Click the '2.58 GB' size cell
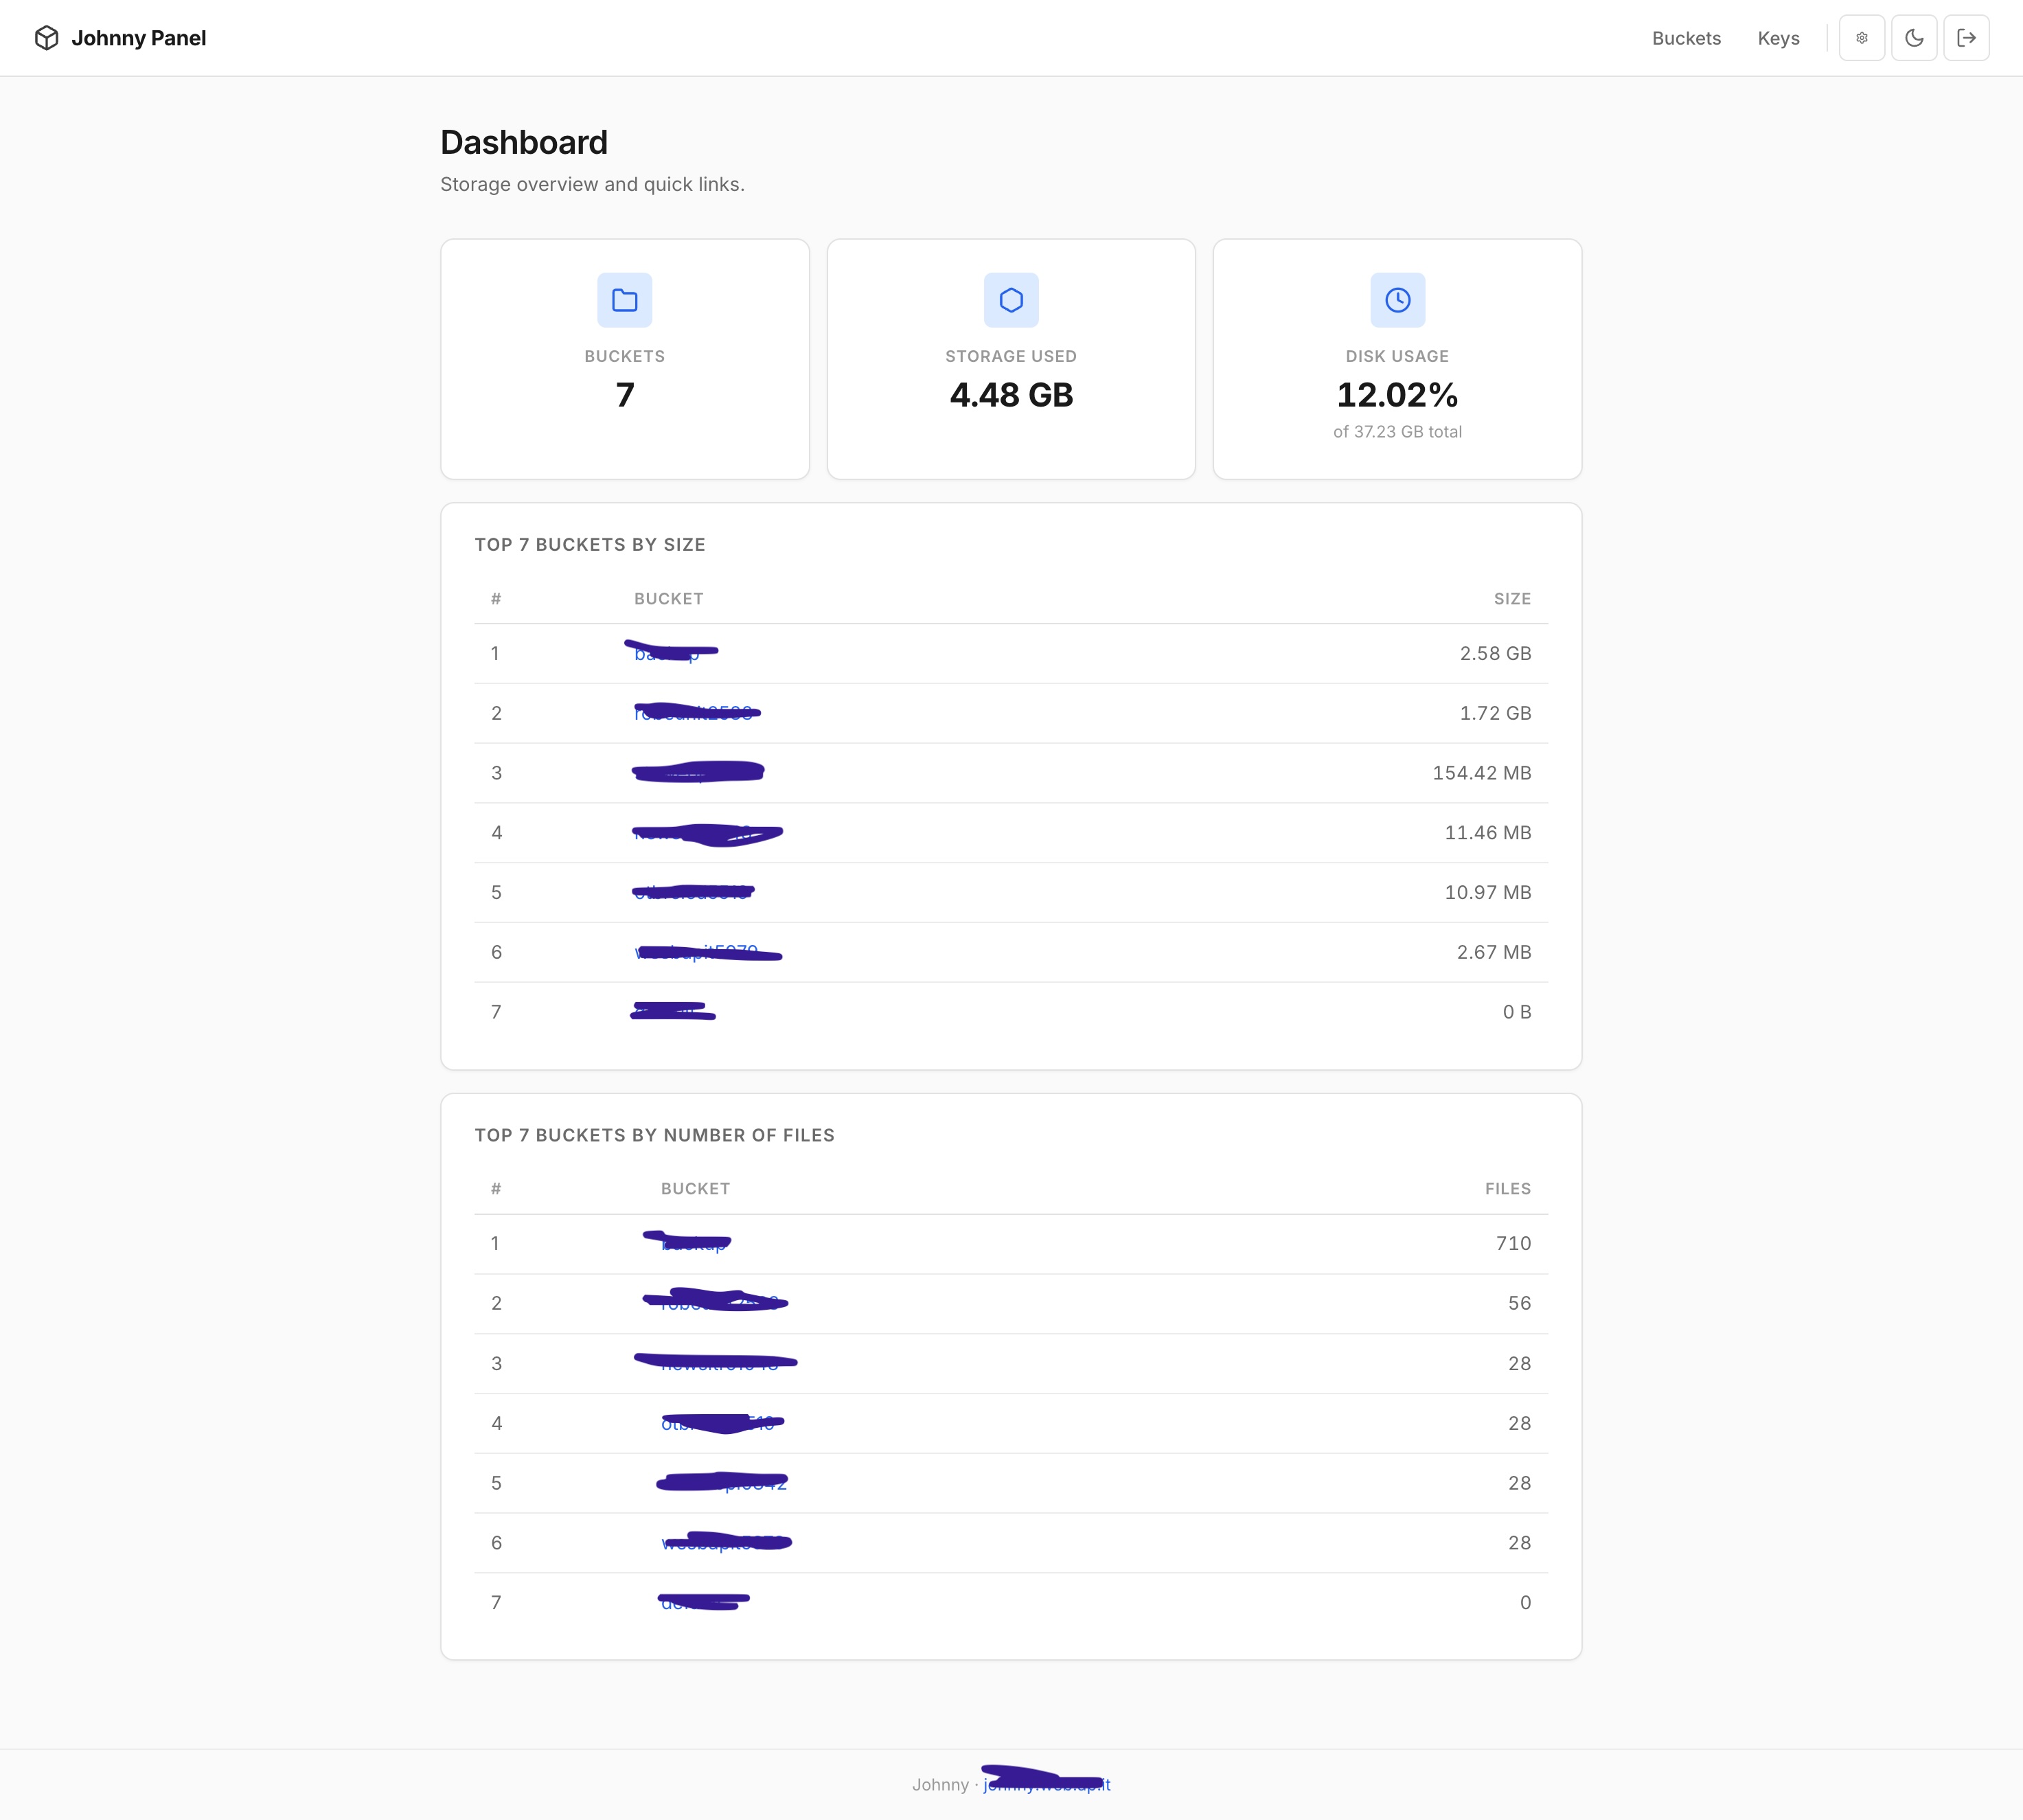The image size is (2023, 1820). coord(1495,653)
